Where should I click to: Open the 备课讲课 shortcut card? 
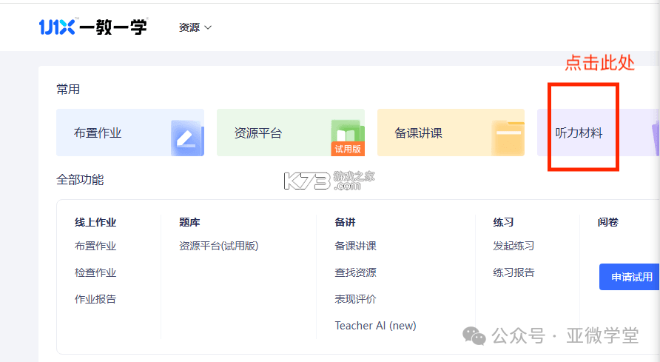coord(451,133)
